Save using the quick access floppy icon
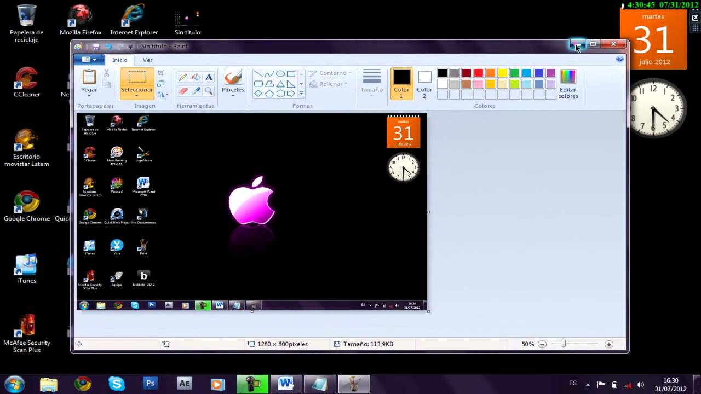The image size is (701, 394). (96, 47)
